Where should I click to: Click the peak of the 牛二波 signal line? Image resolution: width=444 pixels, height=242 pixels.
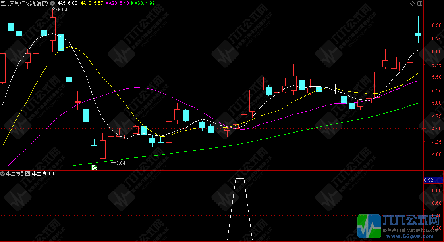pos(240,179)
